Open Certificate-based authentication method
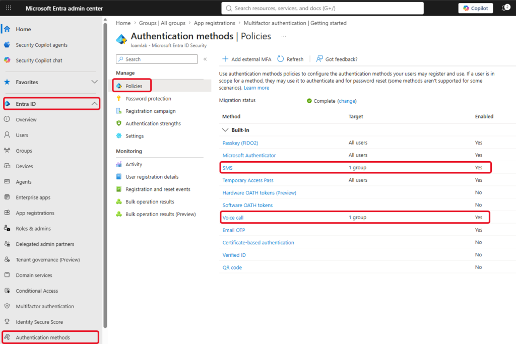 coord(259,243)
